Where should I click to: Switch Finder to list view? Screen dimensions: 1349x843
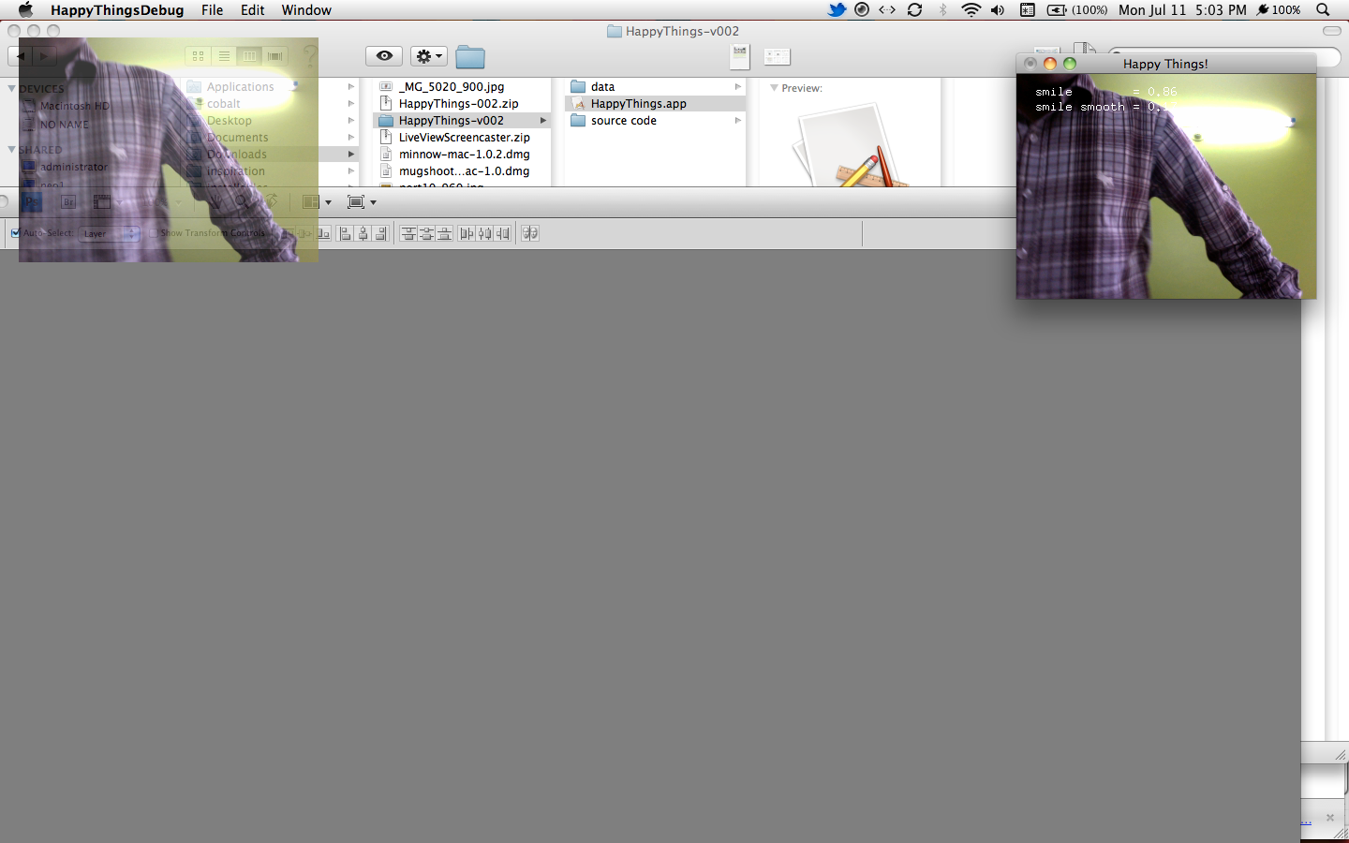point(224,56)
